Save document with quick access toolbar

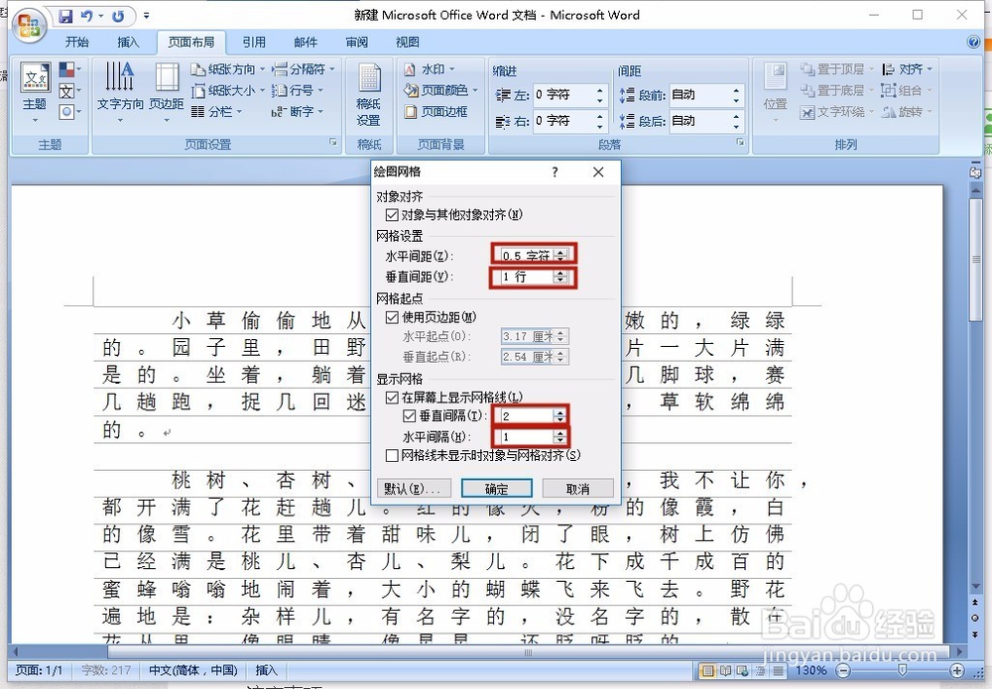pyautogui.click(x=65, y=17)
